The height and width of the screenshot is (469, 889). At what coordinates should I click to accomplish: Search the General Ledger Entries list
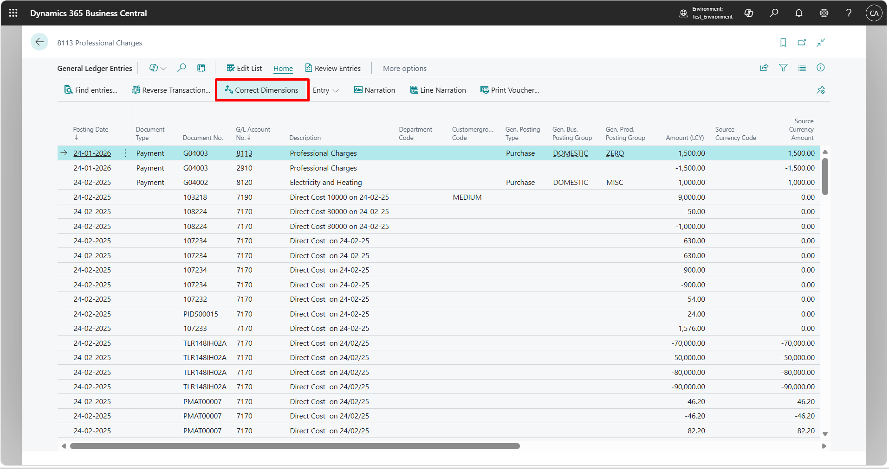pos(182,68)
